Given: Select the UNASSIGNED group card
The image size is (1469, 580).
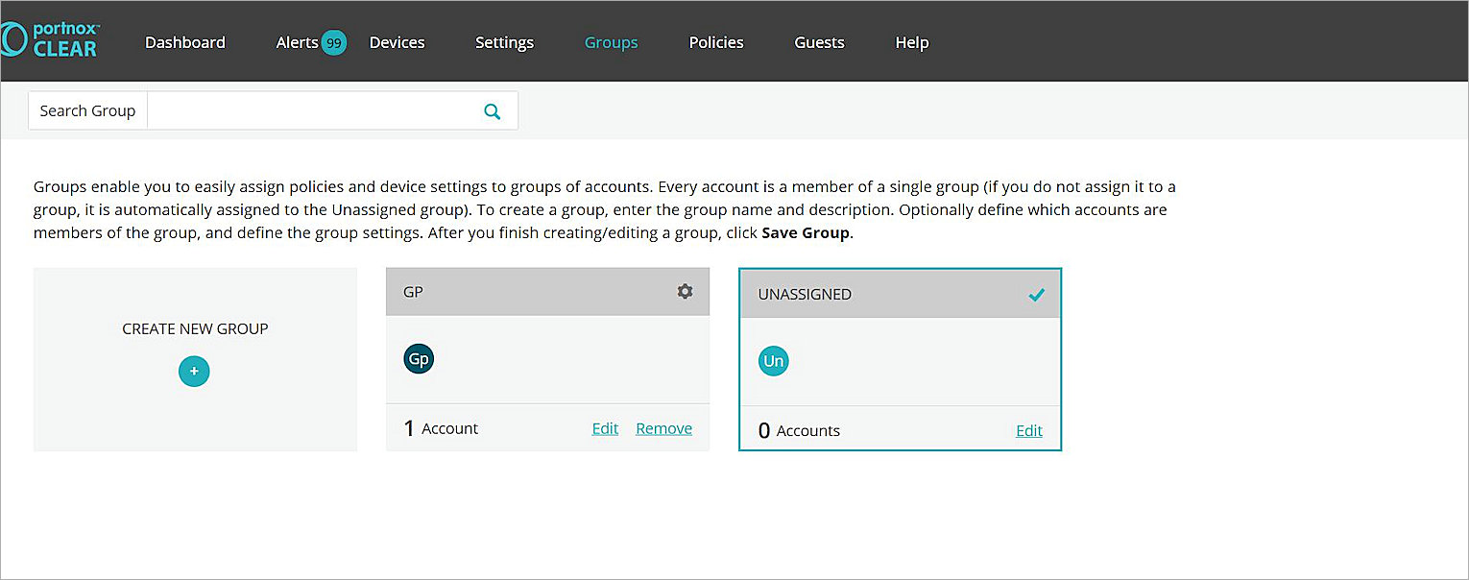Looking at the screenshot, I should pos(899,360).
